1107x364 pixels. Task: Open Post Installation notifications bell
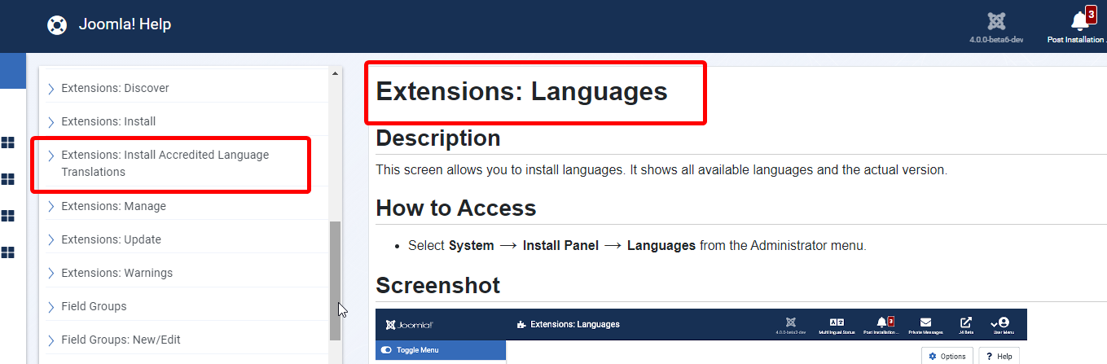click(x=1080, y=21)
